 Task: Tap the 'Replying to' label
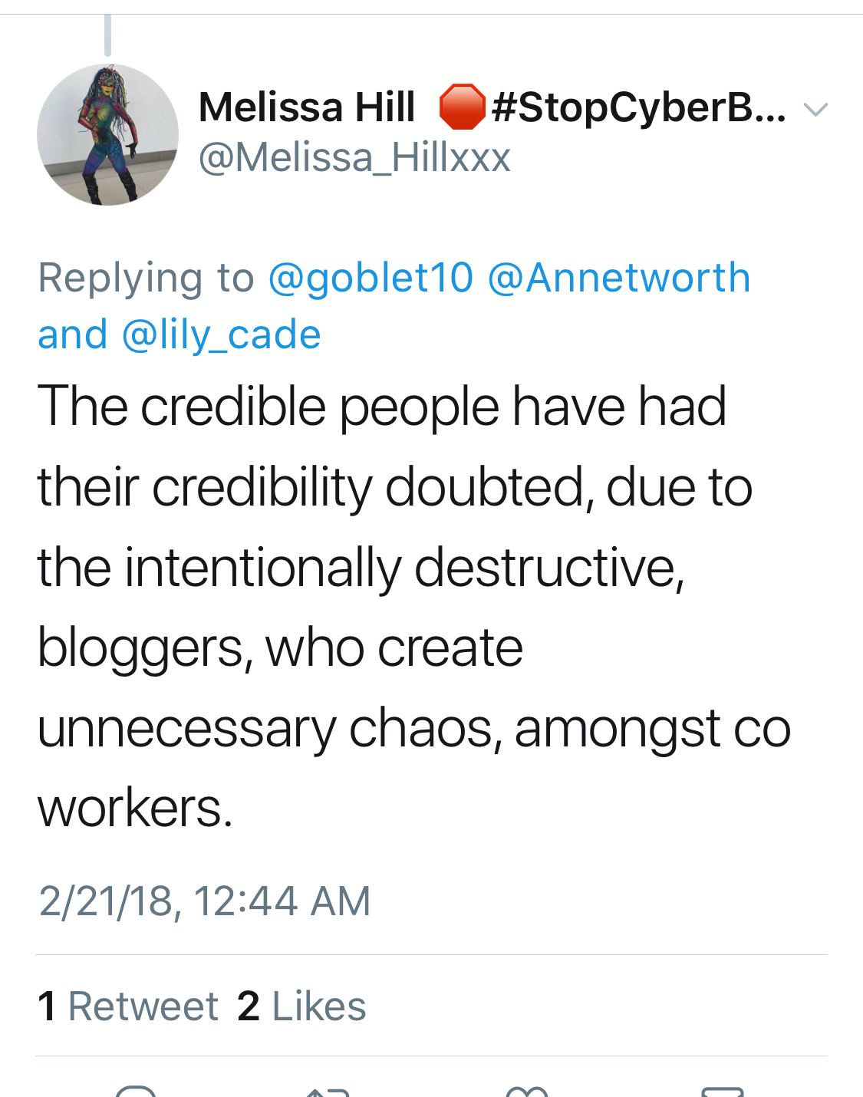(146, 278)
